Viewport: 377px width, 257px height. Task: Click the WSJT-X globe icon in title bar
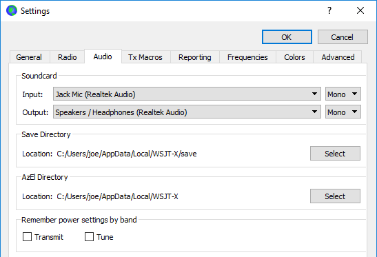pos(12,10)
